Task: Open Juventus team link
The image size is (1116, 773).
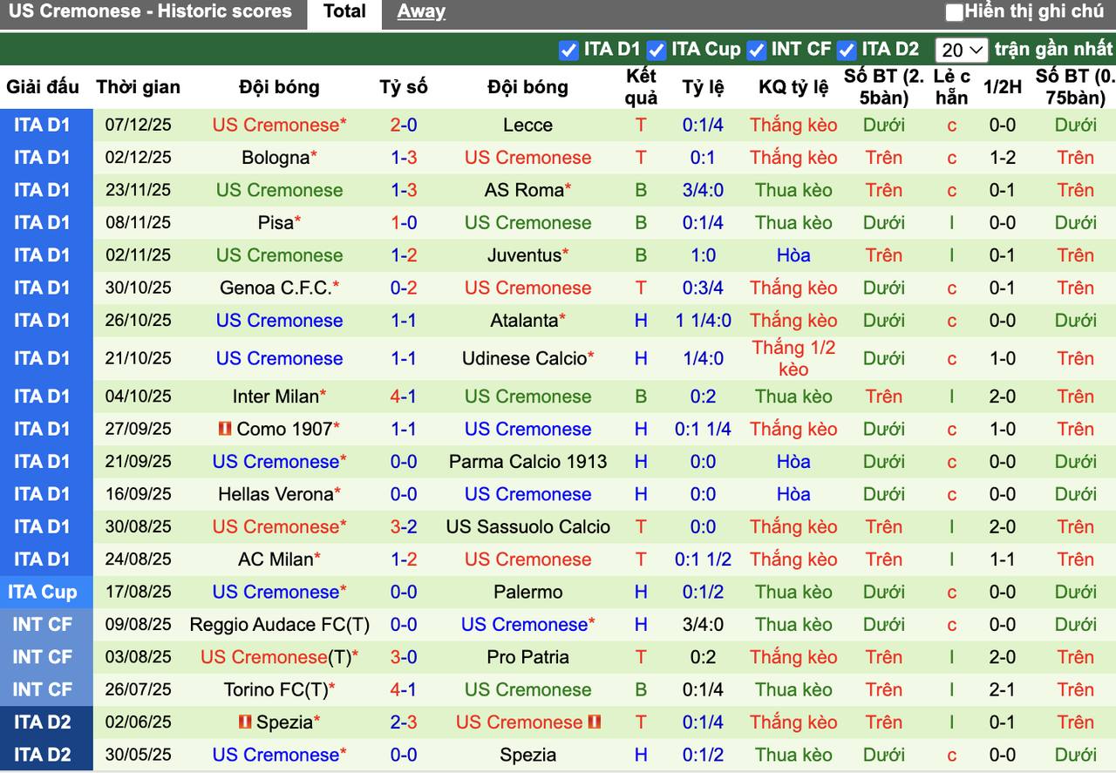Action: [x=524, y=255]
